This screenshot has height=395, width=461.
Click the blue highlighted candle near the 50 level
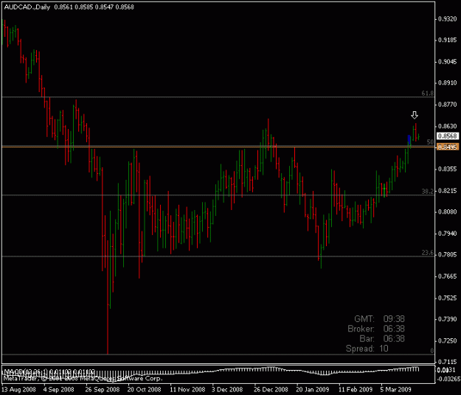pos(409,141)
